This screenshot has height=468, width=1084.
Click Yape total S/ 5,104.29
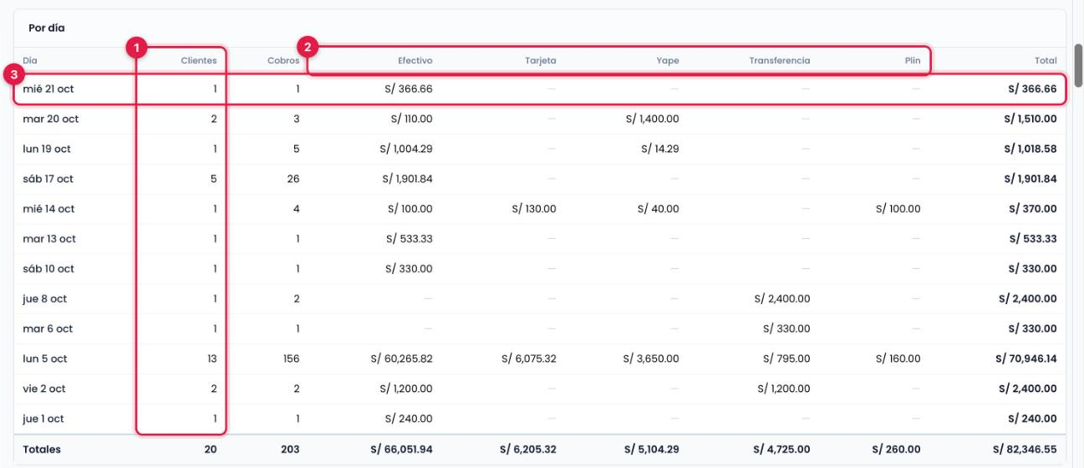(x=651, y=450)
